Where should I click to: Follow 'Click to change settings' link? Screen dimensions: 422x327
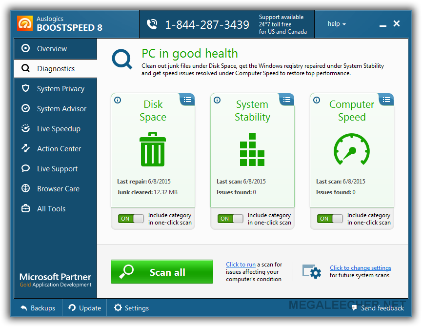pyautogui.click(x=361, y=268)
